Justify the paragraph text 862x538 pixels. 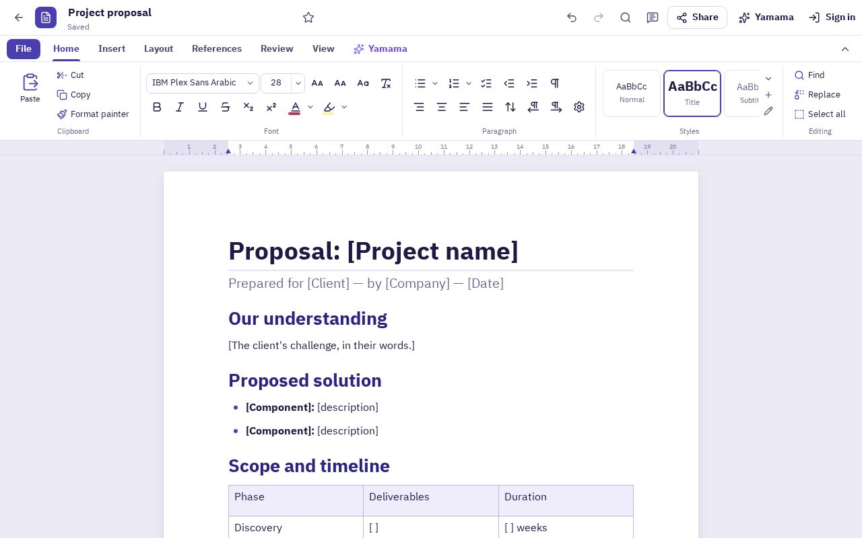488,107
